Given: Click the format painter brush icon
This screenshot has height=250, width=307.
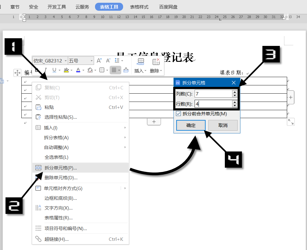Looking at the screenshot, I should point(126,70).
